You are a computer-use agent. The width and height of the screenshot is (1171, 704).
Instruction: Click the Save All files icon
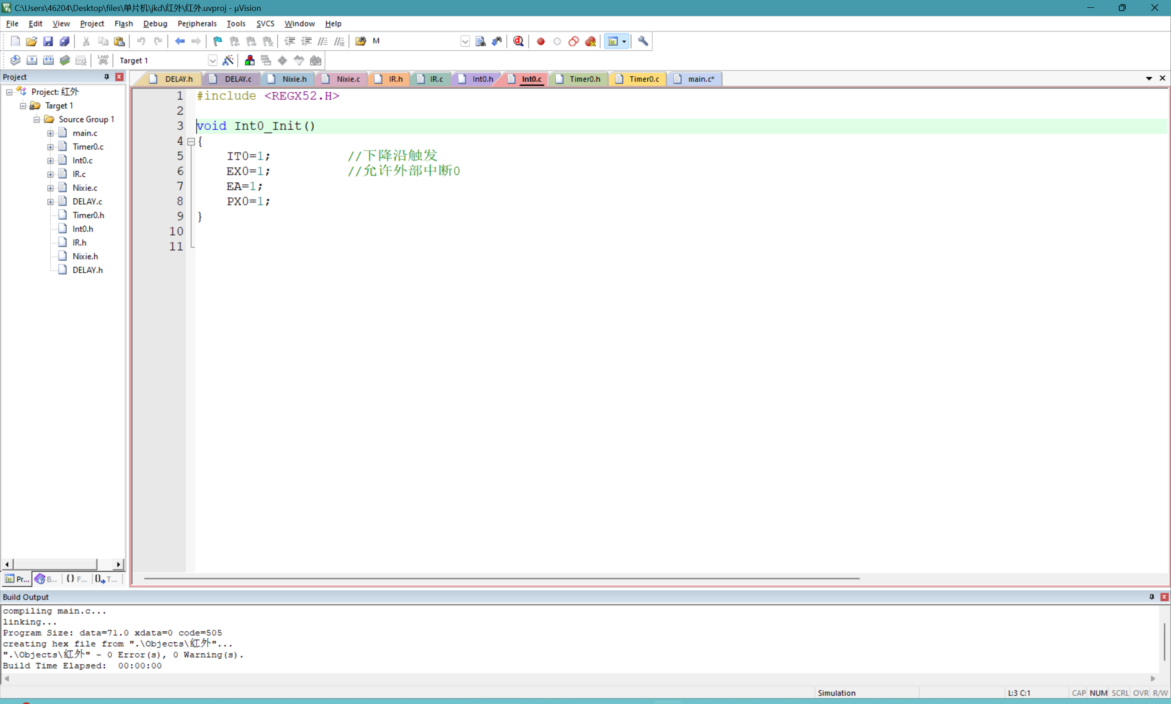click(64, 41)
